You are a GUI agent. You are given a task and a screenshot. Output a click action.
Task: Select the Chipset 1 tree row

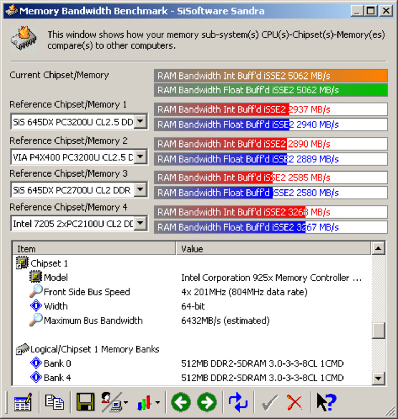pyautogui.click(x=49, y=263)
